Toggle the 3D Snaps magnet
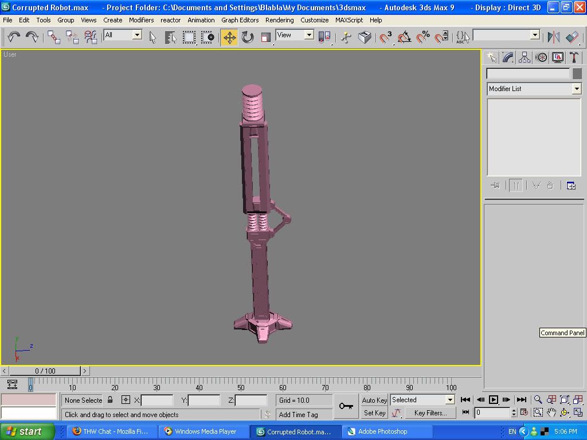 (x=385, y=37)
